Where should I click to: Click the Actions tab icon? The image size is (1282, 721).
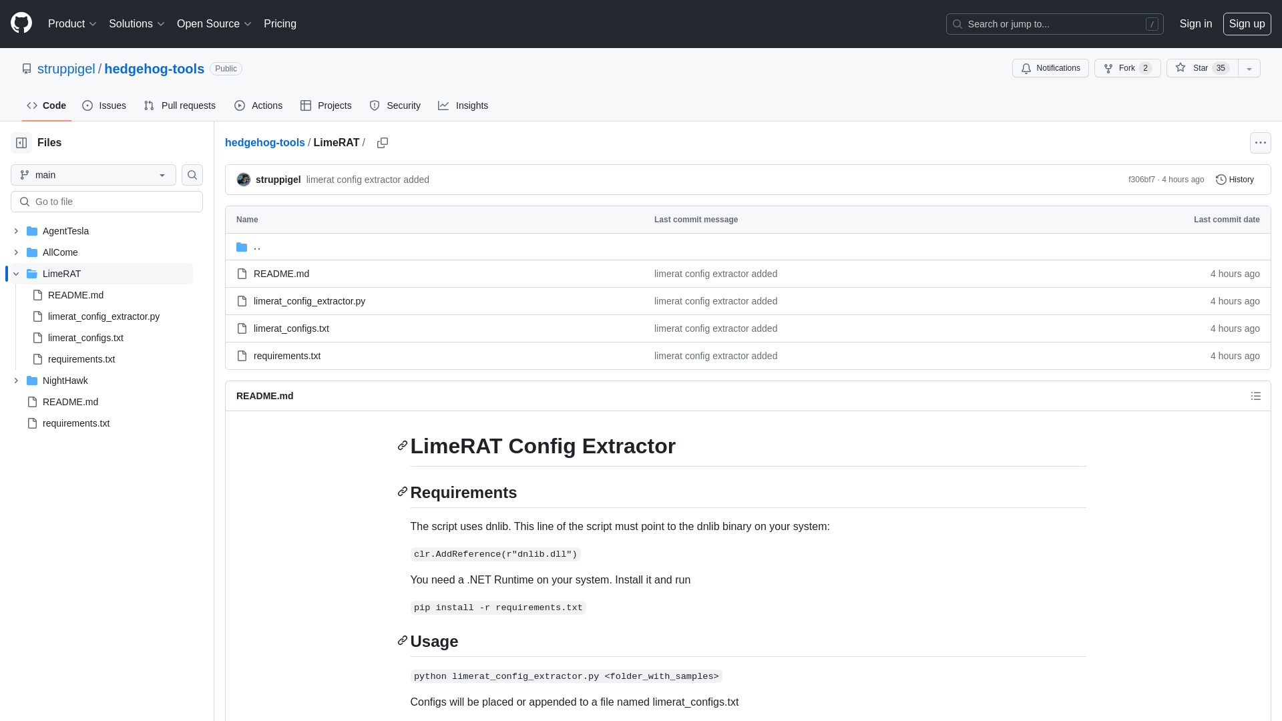pos(240,105)
